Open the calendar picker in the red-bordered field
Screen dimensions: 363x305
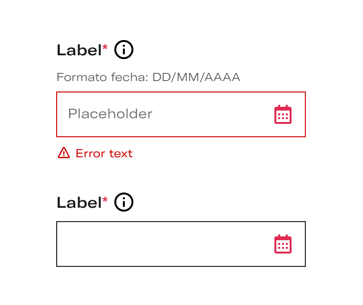coord(282,114)
